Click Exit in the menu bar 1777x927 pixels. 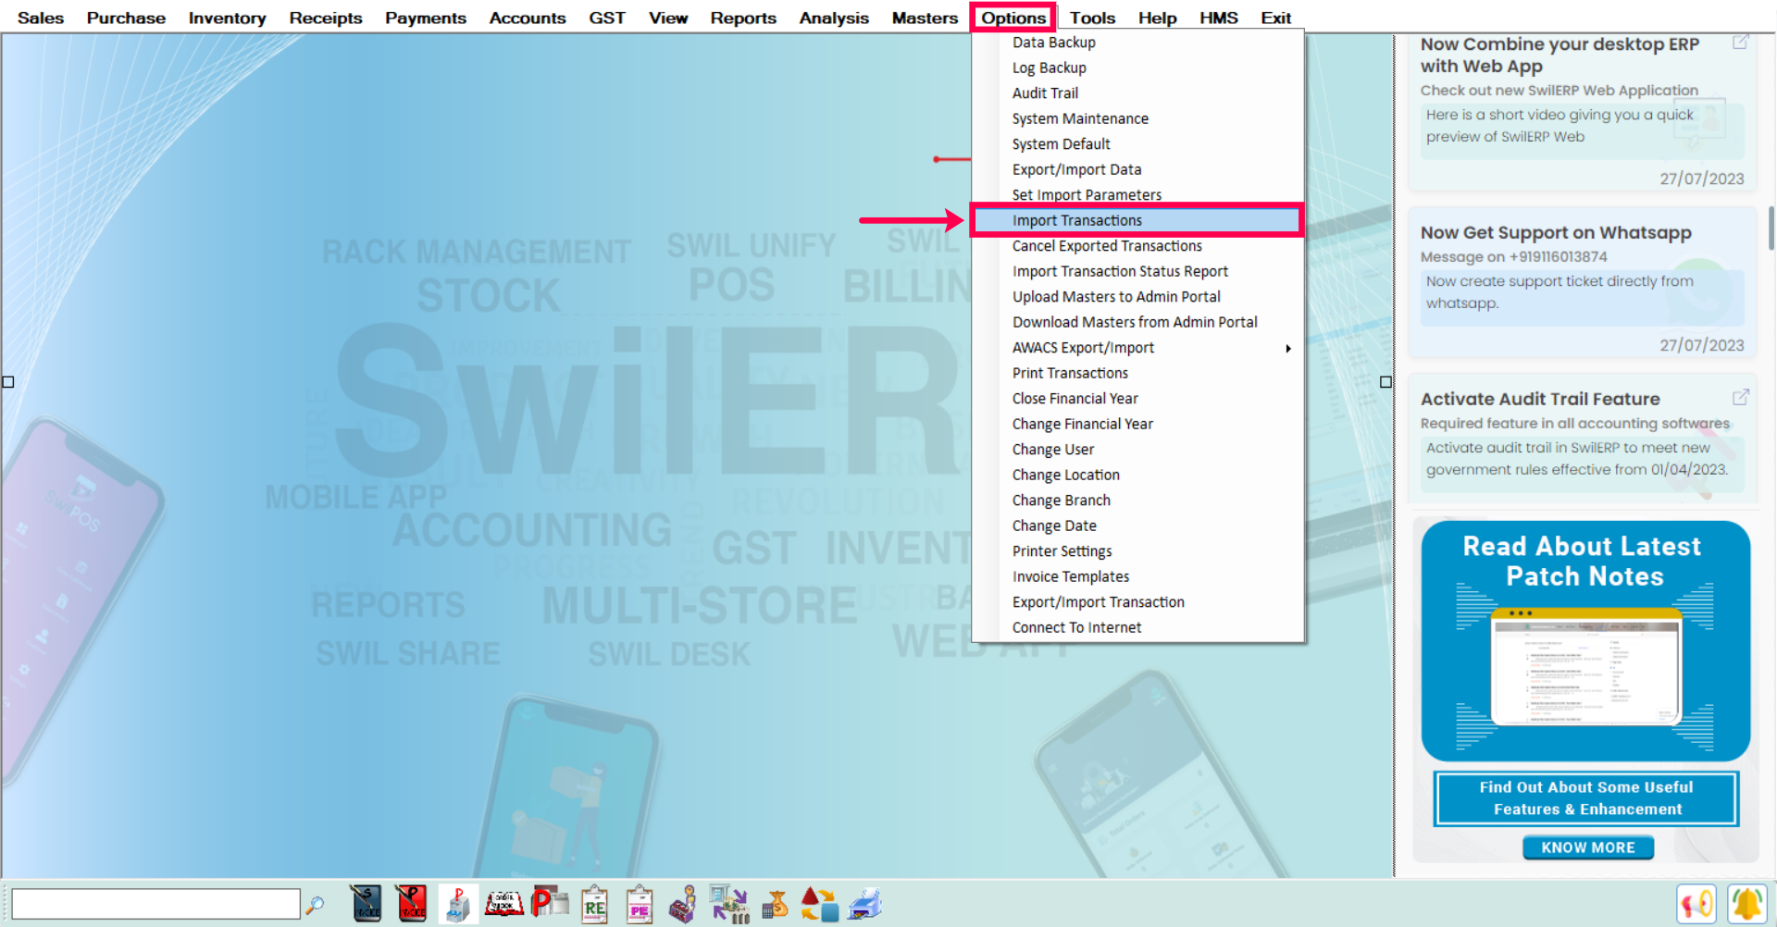tap(1275, 18)
